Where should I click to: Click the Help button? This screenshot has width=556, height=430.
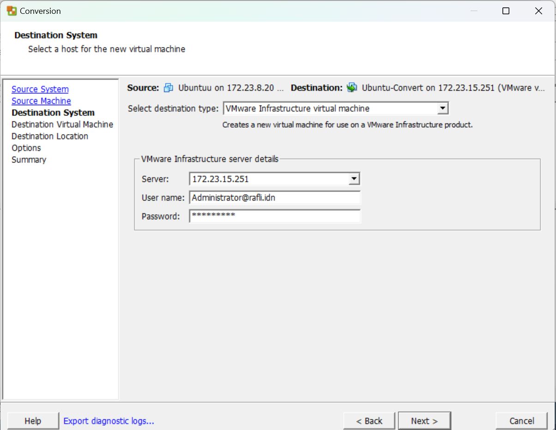[33, 421]
